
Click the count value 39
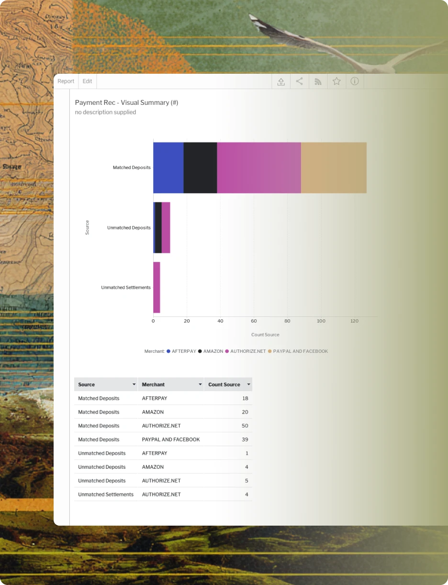tap(245, 439)
